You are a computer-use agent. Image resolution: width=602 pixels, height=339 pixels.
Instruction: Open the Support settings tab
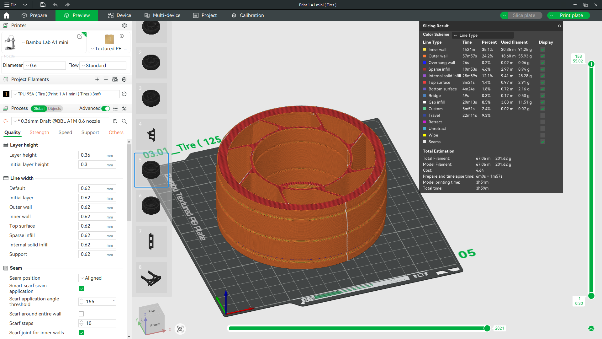pos(90,132)
